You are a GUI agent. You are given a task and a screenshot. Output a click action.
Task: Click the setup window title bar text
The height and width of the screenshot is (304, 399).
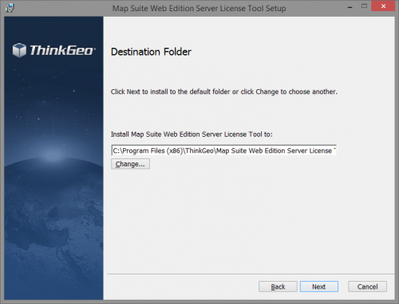199,8
